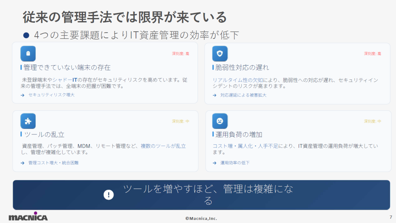Click 深刻度: 中 on the 運用負荷の増加 card
Image resolution: width=396 pixels, height=223 pixels.
373,121
